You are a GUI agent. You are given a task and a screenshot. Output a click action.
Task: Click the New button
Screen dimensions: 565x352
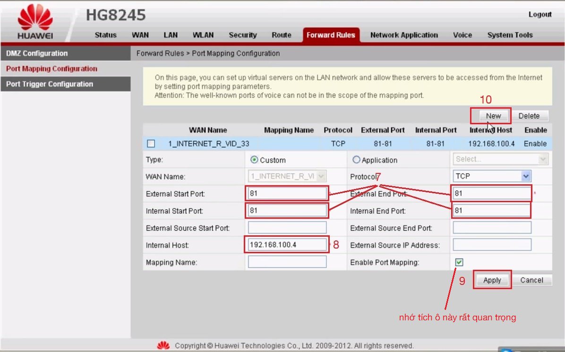[x=493, y=116]
